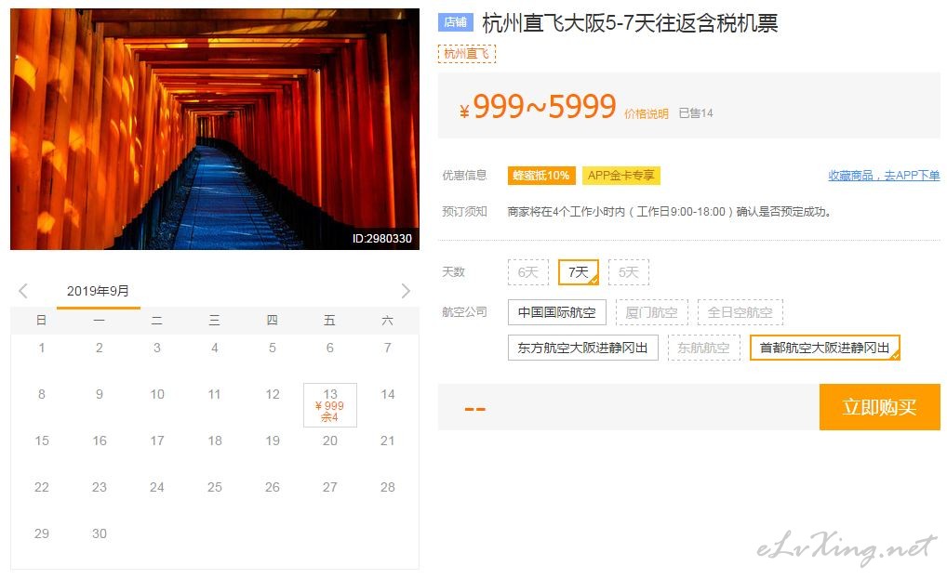The image size is (947, 579).
Task: Go to next month in calendar
Action: point(406,291)
